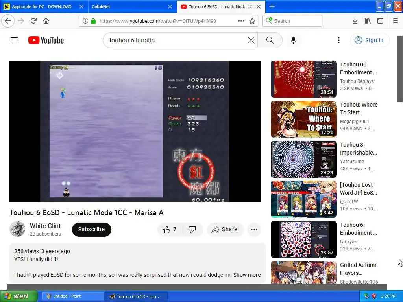Image resolution: width=403 pixels, height=302 pixels.
Task: Reload the current page
Action: tap(33, 21)
